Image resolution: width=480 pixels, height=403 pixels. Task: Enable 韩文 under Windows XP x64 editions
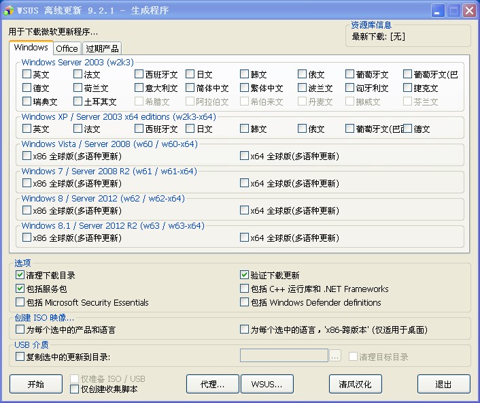point(244,129)
